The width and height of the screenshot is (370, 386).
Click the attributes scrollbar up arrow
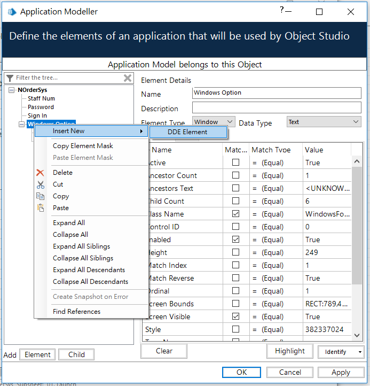click(x=357, y=162)
